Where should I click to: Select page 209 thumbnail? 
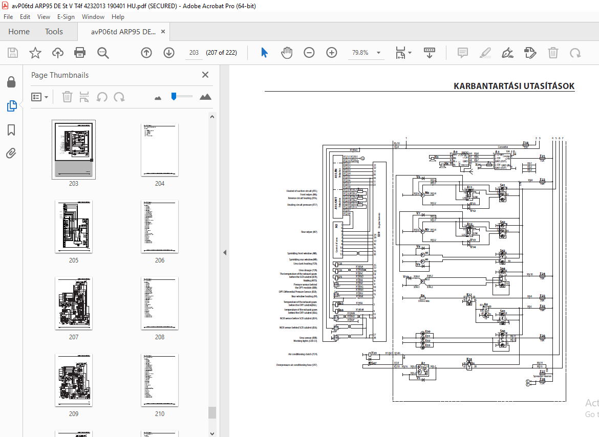tap(74, 380)
